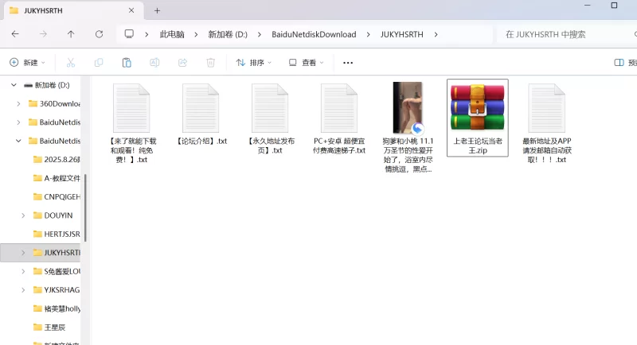This screenshot has height=345, width=637.
Task: Click the Copy icon in the toolbar
Action: pyautogui.click(x=99, y=62)
